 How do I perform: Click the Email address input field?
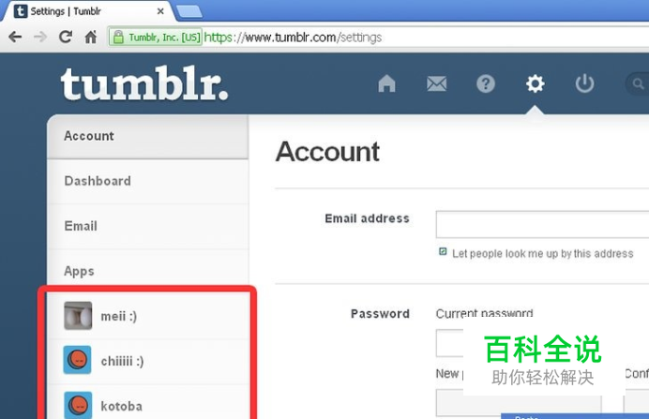pyautogui.click(x=542, y=225)
